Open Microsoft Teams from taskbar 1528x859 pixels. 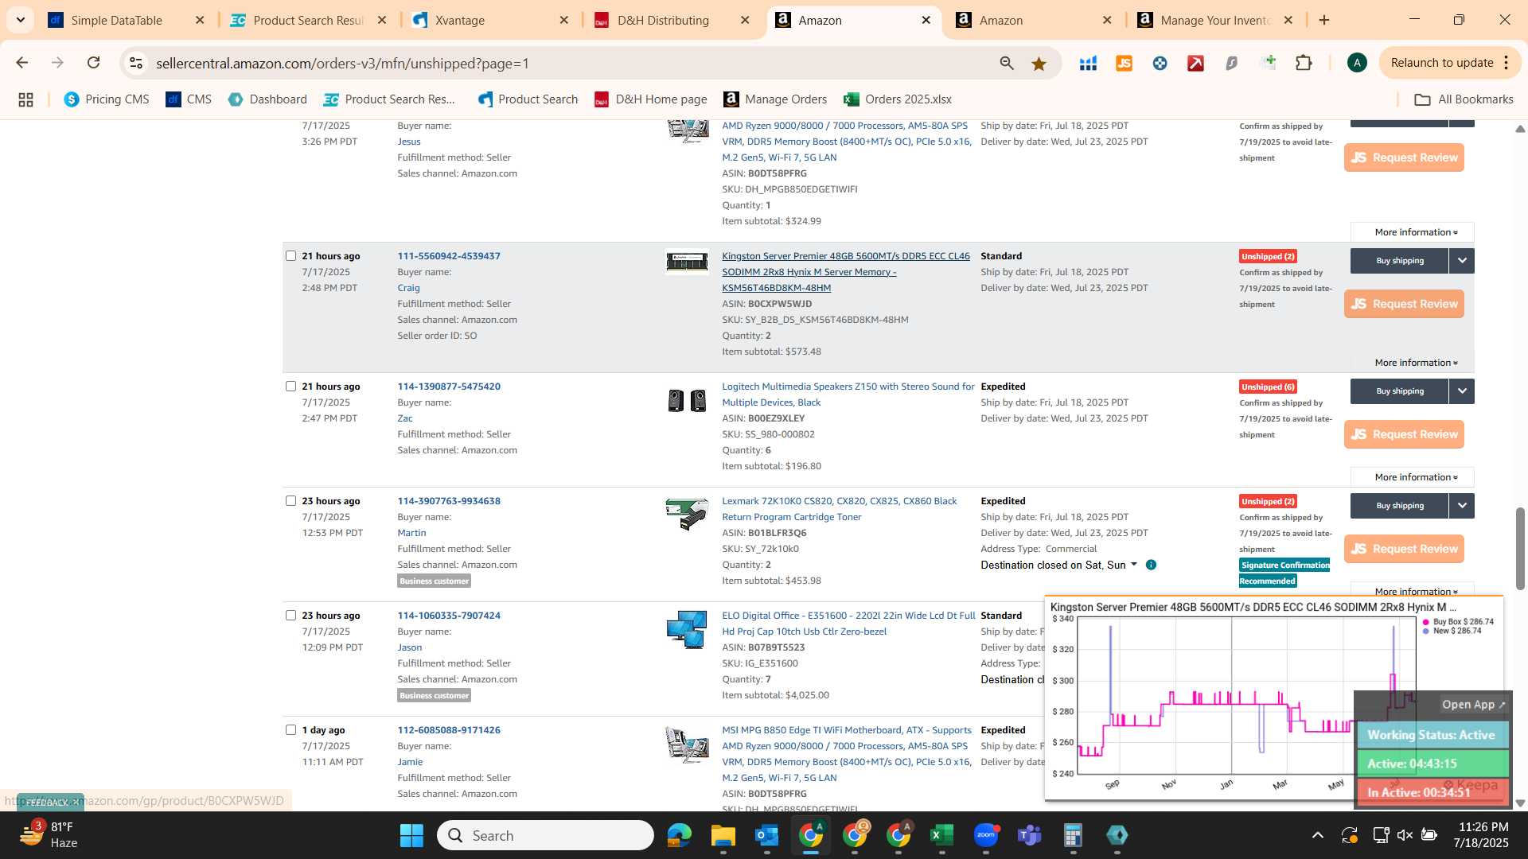tap(1029, 835)
